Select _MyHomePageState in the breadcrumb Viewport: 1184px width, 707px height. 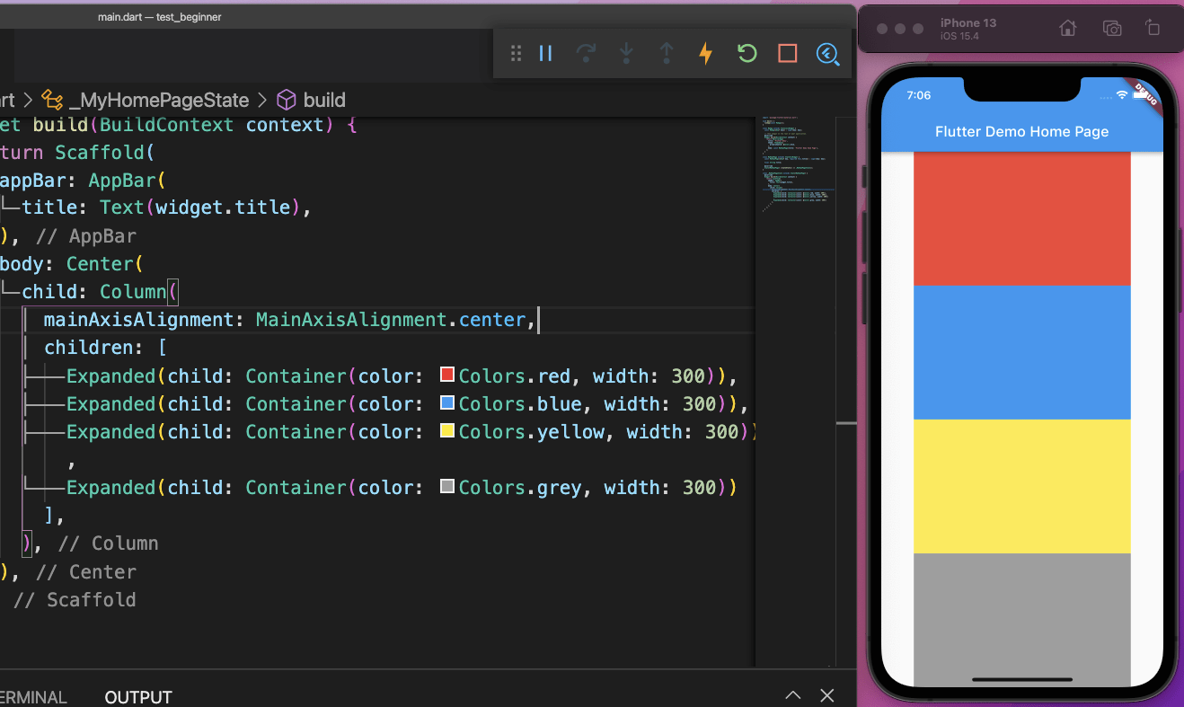(158, 100)
